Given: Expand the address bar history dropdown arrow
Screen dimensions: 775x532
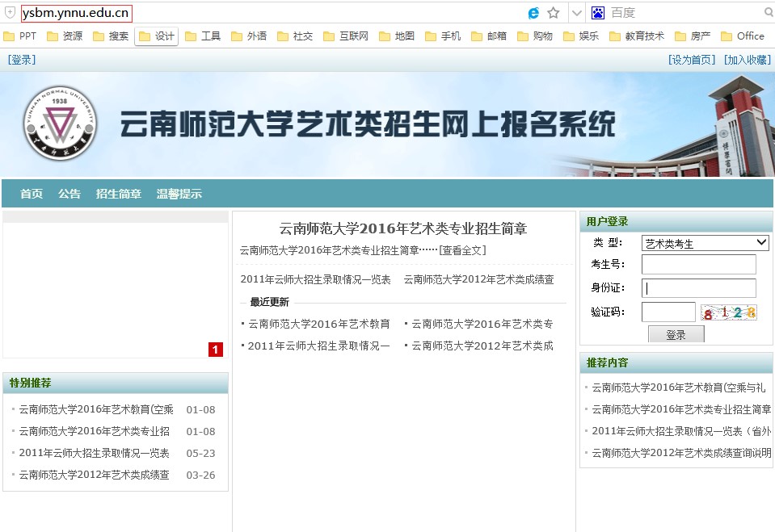Looking at the screenshot, I should tap(576, 13).
